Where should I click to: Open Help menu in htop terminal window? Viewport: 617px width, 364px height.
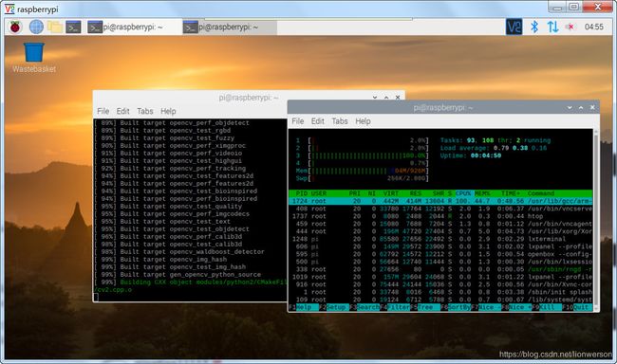tap(363, 121)
